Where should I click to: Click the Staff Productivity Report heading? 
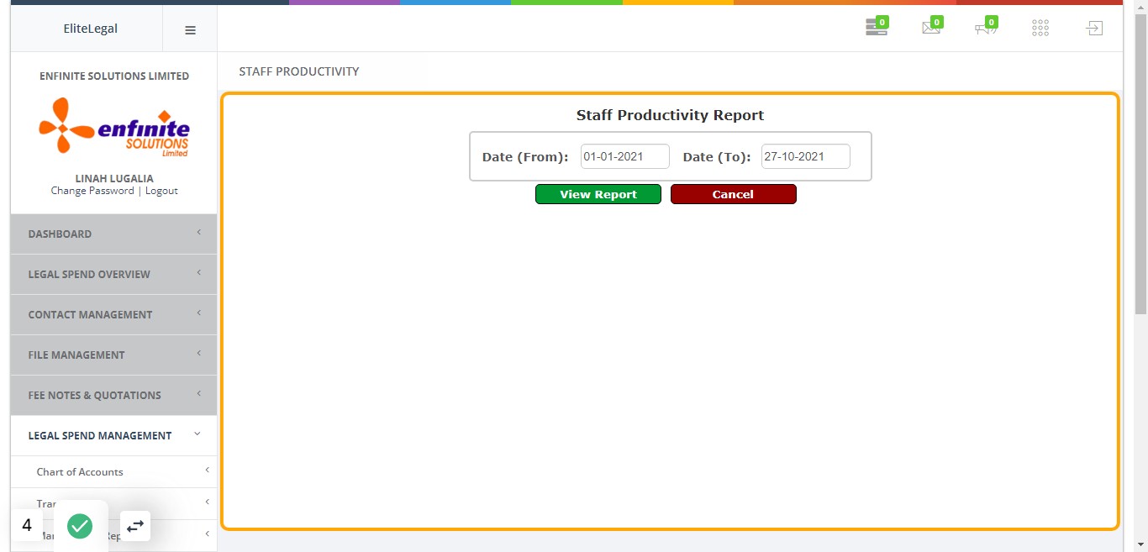[670, 115]
